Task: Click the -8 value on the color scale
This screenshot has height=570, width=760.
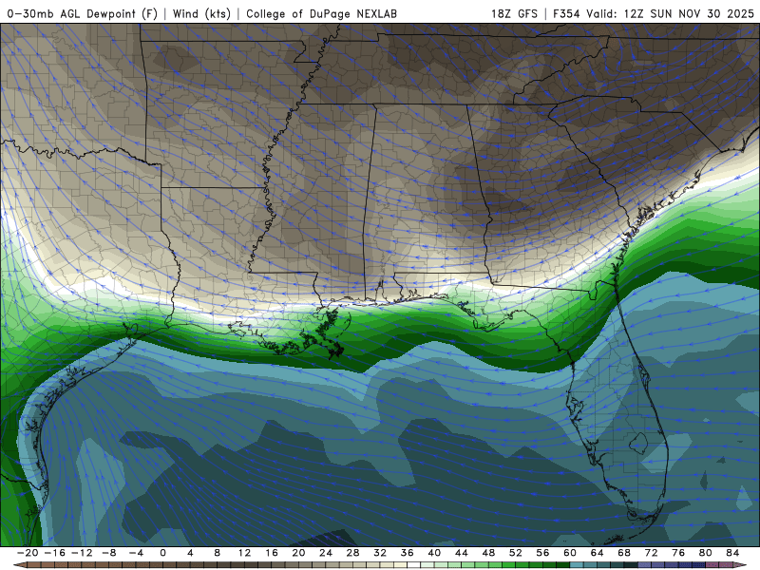Action: pos(108,553)
